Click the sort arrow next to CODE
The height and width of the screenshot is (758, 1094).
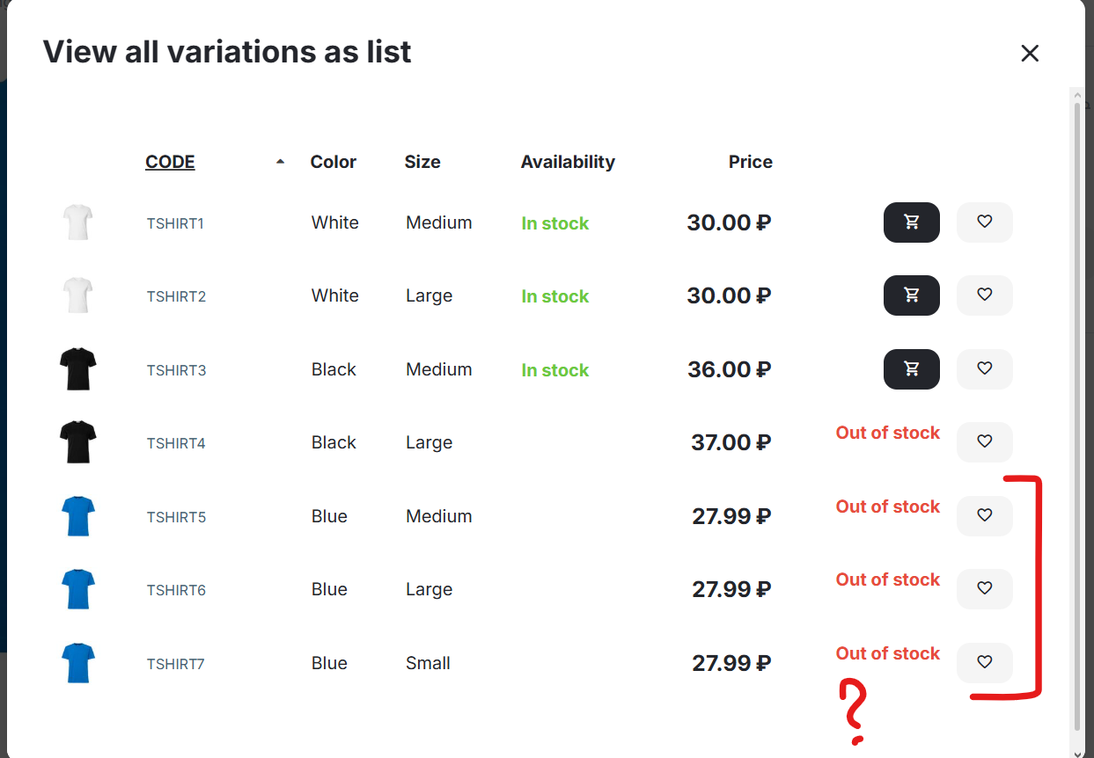[280, 162]
